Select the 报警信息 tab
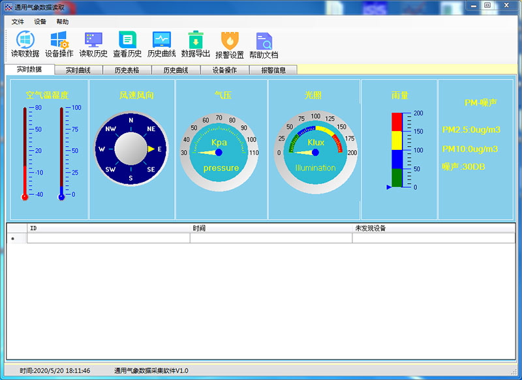This screenshot has width=522, height=380. (x=273, y=70)
